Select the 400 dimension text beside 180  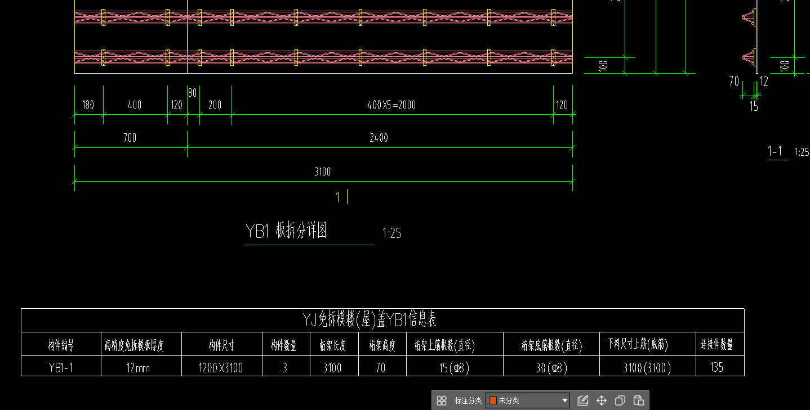pyautogui.click(x=135, y=105)
